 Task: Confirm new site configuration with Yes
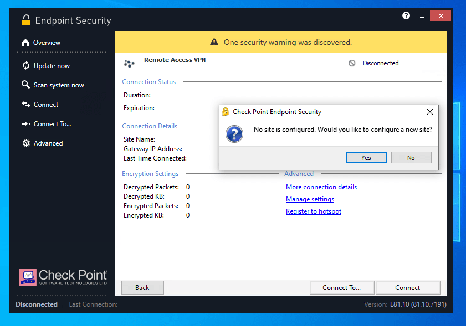366,157
